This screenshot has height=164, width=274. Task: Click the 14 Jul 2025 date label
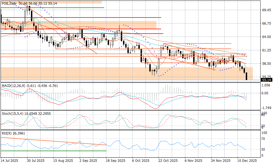10,161
